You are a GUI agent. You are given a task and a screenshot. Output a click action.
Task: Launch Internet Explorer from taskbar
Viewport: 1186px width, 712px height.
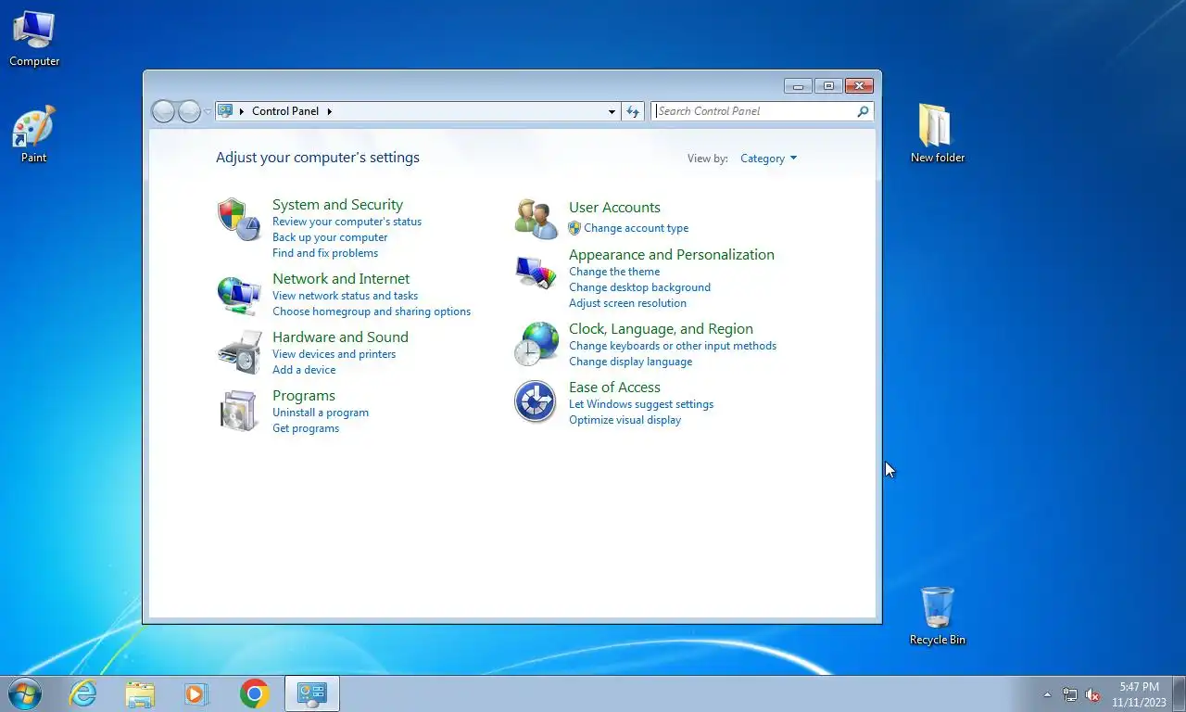pyautogui.click(x=83, y=693)
